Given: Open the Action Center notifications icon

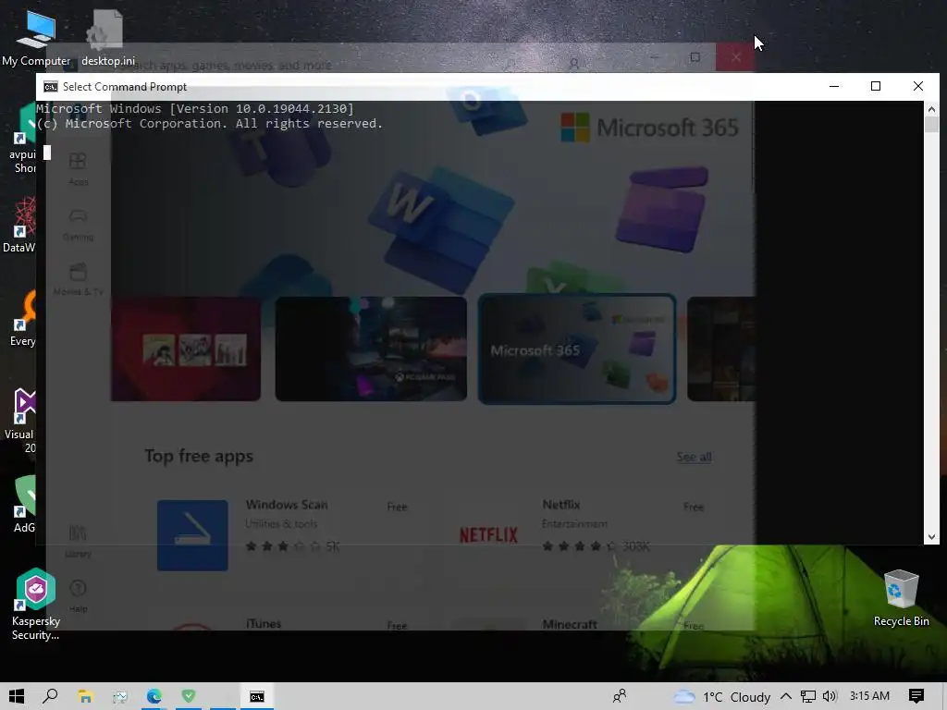Looking at the screenshot, I should pyautogui.click(x=916, y=696).
